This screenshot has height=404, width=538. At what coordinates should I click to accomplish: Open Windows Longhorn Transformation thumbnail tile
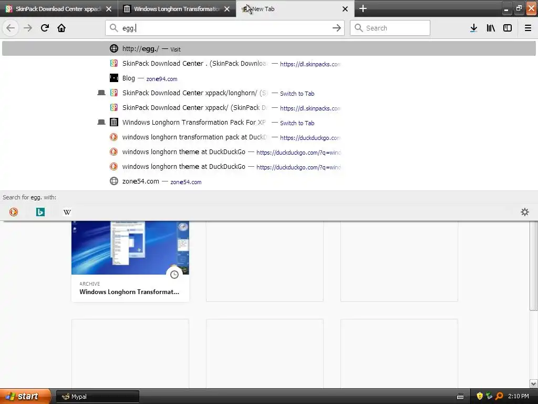click(130, 248)
